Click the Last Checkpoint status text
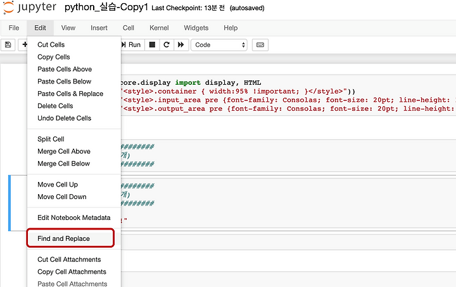The width and height of the screenshot is (456, 287). pyautogui.click(x=188, y=8)
